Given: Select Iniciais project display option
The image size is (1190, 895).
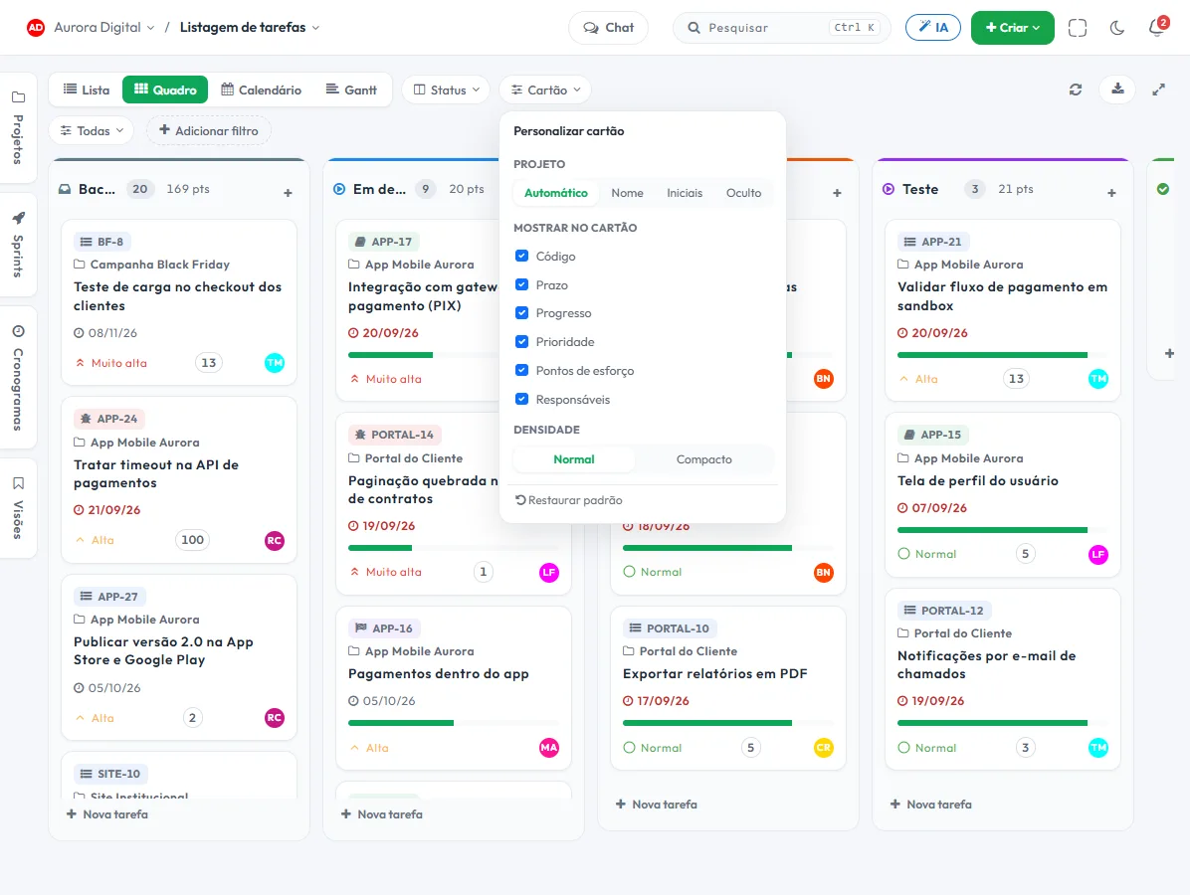Looking at the screenshot, I should point(685,193).
